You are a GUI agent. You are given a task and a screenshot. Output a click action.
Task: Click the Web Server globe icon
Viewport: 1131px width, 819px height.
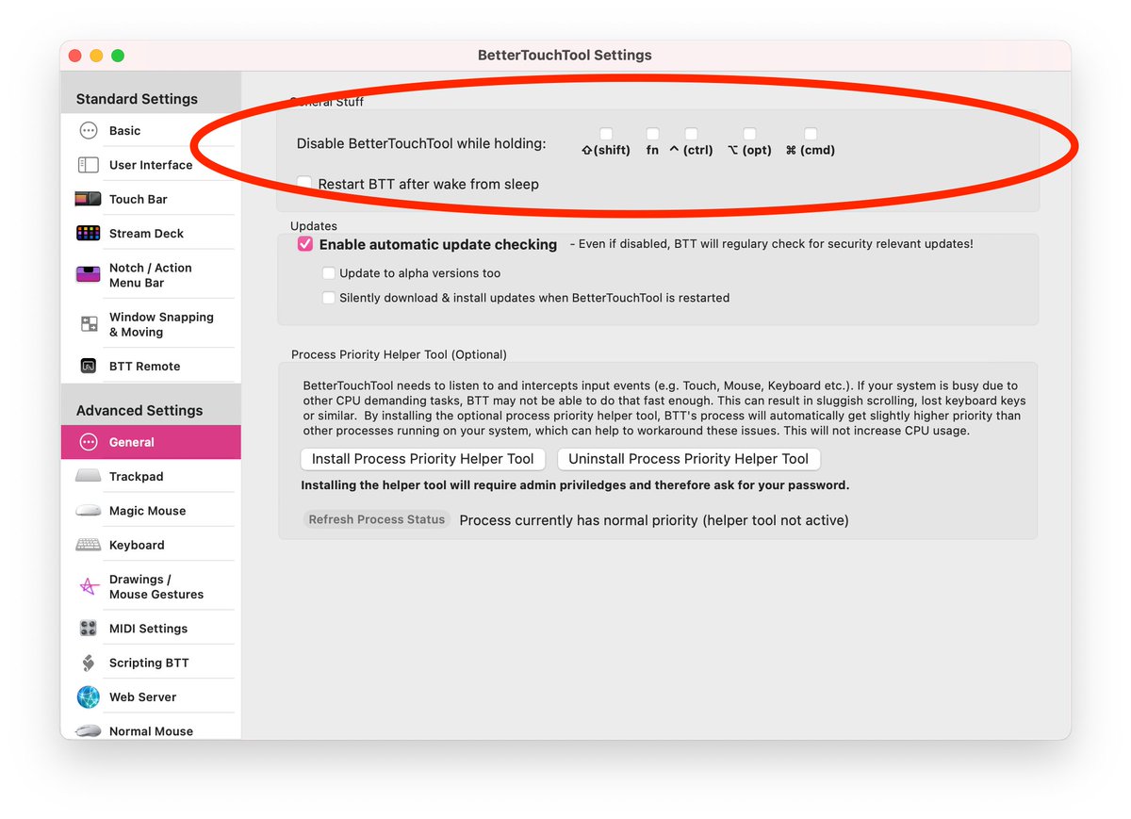(89, 697)
